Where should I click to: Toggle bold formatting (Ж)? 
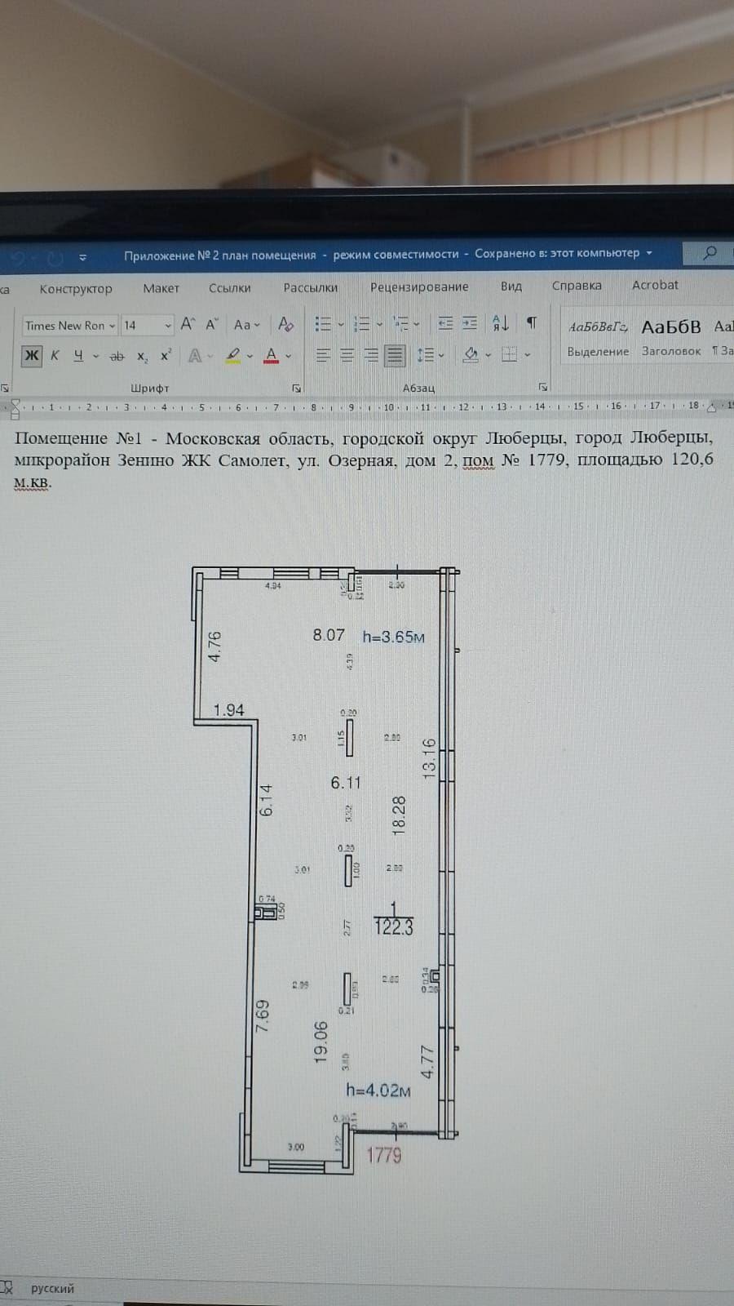32,356
